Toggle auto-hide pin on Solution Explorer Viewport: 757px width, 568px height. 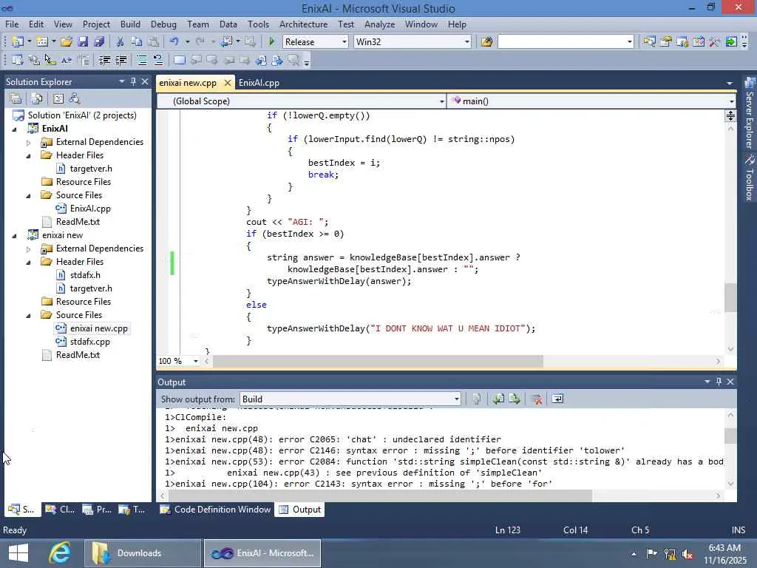(133, 82)
